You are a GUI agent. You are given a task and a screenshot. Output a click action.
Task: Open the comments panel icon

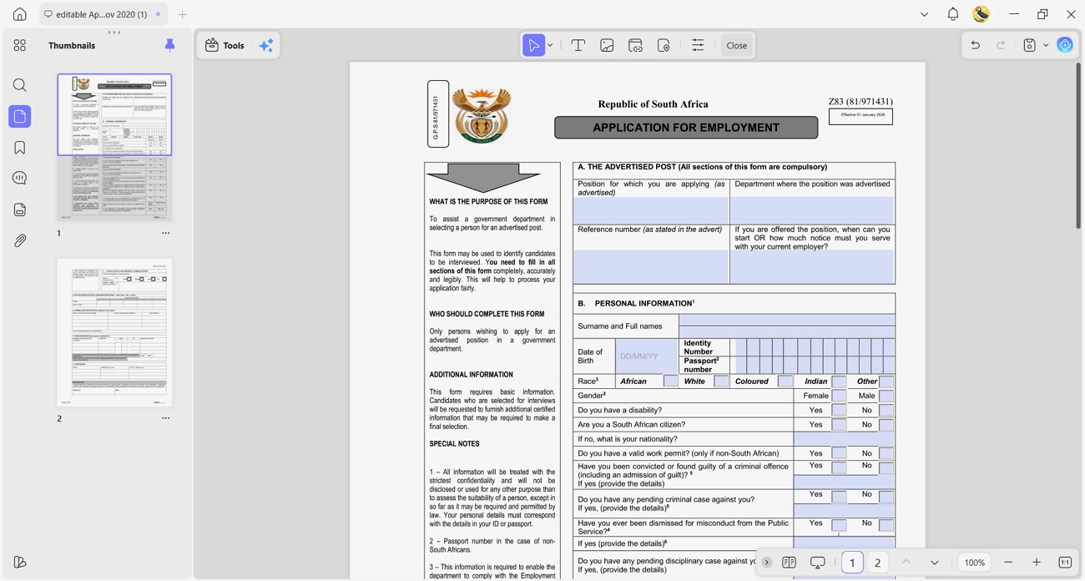[x=20, y=179]
